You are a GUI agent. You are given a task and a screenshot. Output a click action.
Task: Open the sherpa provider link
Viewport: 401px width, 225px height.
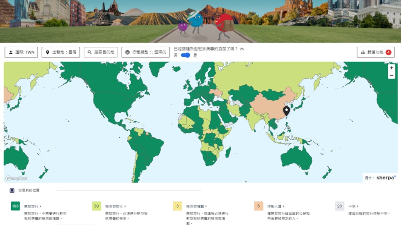tap(386, 177)
